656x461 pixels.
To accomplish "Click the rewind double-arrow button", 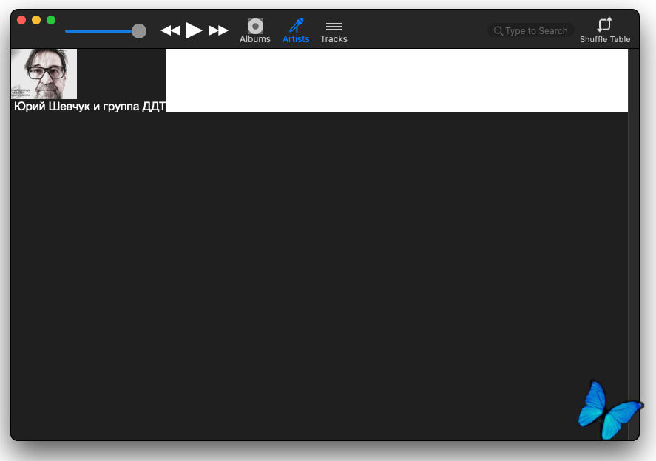I will [171, 30].
